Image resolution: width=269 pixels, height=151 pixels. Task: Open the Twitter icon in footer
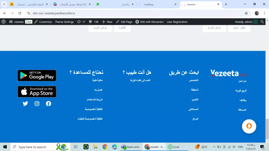[25, 104]
